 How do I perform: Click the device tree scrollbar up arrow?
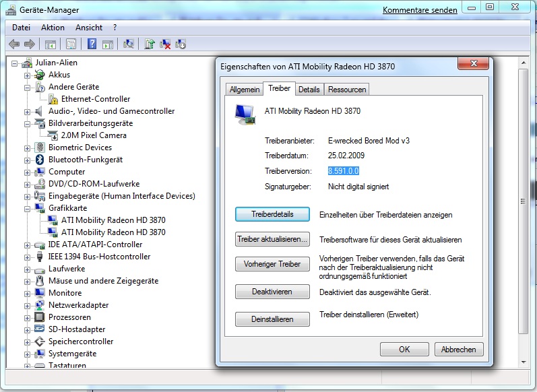pyautogui.click(x=524, y=63)
